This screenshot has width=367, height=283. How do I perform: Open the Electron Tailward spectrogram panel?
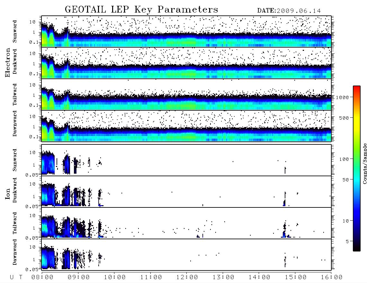(x=186, y=95)
